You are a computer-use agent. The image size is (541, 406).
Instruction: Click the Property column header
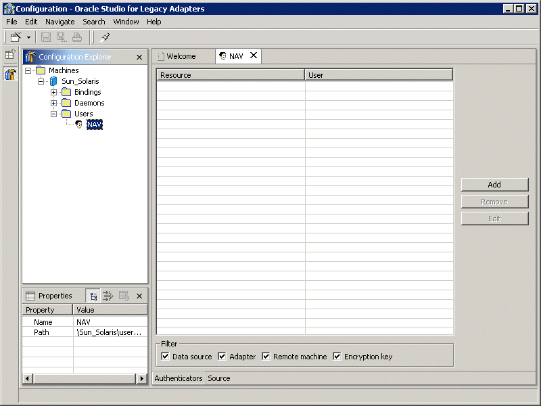pyautogui.click(x=47, y=310)
